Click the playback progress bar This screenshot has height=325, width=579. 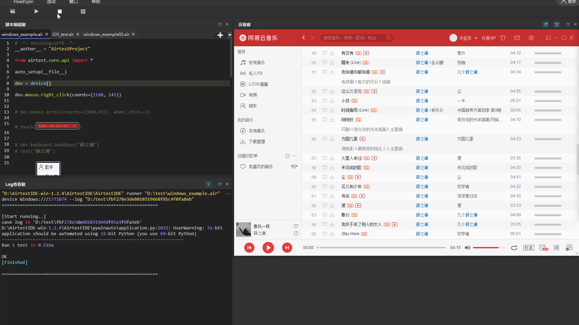[x=381, y=248]
